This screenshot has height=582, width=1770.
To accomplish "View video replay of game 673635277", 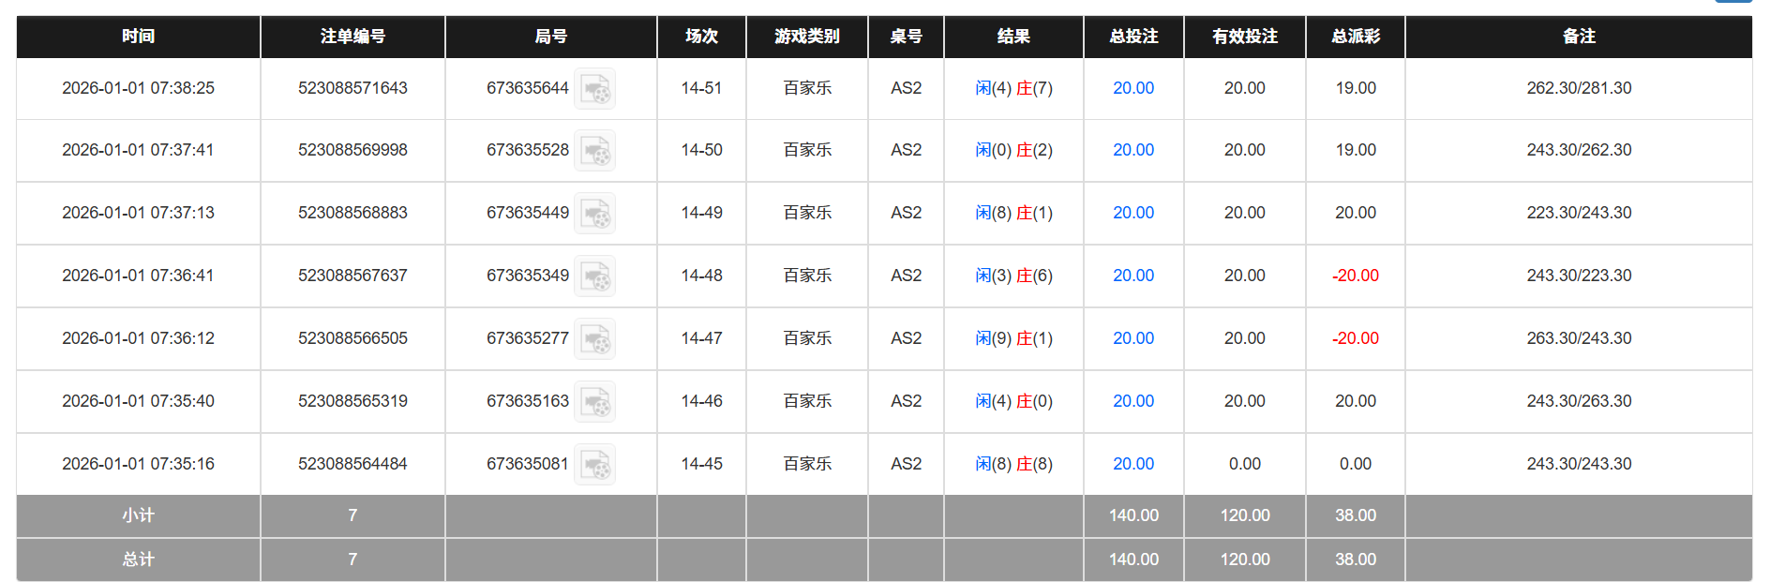I will point(597,338).
